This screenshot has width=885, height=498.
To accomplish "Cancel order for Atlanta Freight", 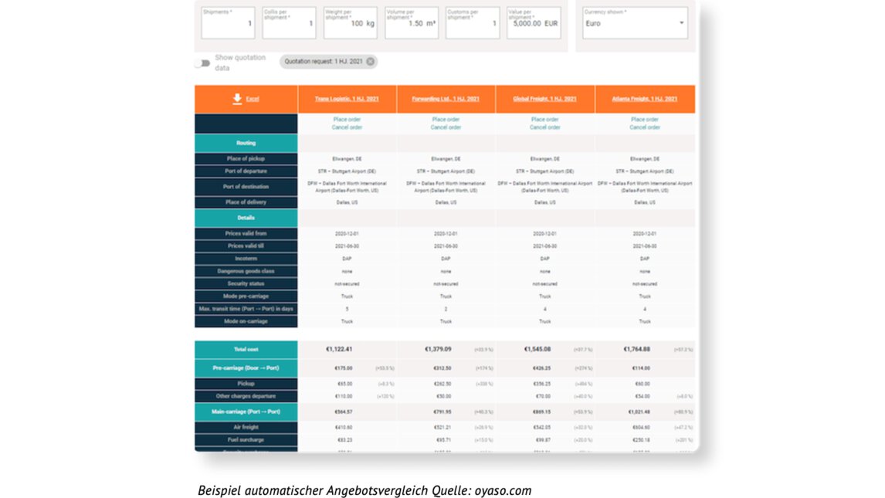I will 645,127.
